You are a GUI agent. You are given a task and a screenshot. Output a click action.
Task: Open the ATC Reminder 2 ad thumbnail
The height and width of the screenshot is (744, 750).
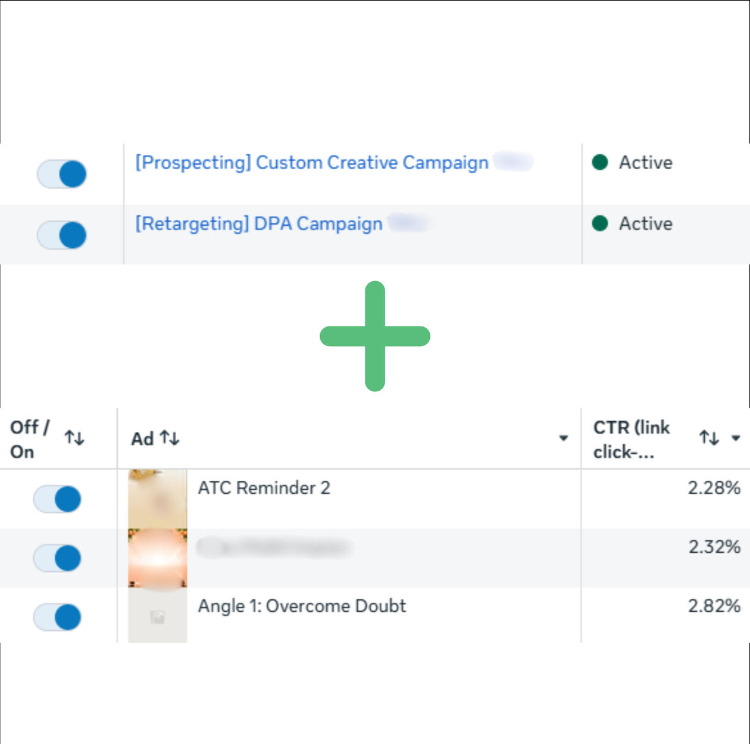[158, 499]
